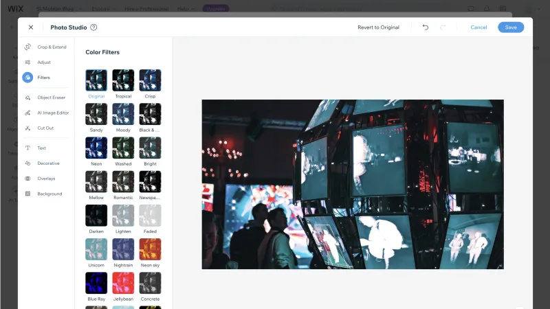Click Revert to Original
The height and width of the screenshot is (309, 550).
tap(379, 27)
